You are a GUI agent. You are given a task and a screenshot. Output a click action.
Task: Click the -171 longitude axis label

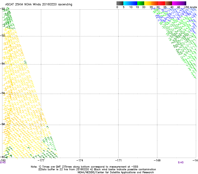click(x=119, y=160)
